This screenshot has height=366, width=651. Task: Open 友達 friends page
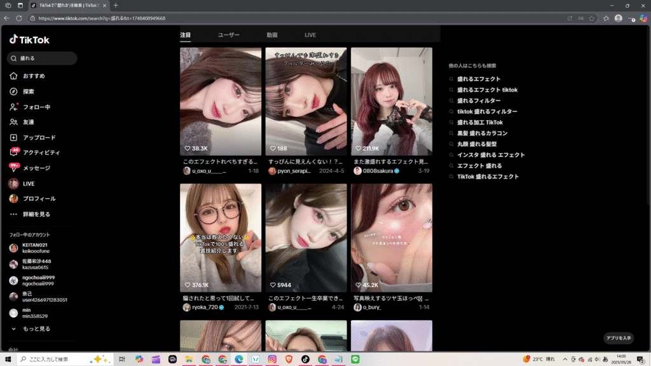pyautogui.click(x=22, y=122)
